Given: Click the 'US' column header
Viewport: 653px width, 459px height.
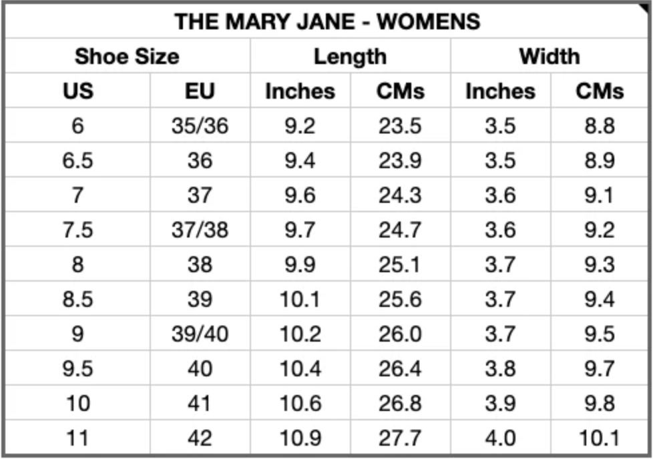Looking at the screenshot, I should pos(77,91).
